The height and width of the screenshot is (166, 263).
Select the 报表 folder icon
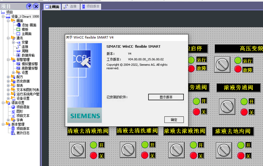(x=13, y=85)
